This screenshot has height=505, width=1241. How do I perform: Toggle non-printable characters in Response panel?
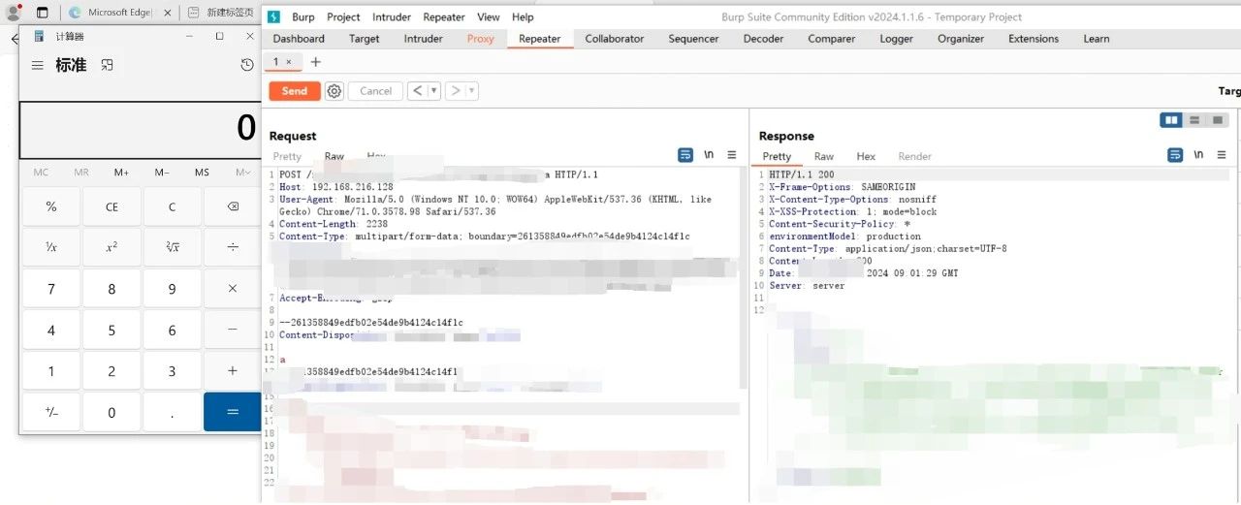pyautogui.click(x=1198, y=155)
